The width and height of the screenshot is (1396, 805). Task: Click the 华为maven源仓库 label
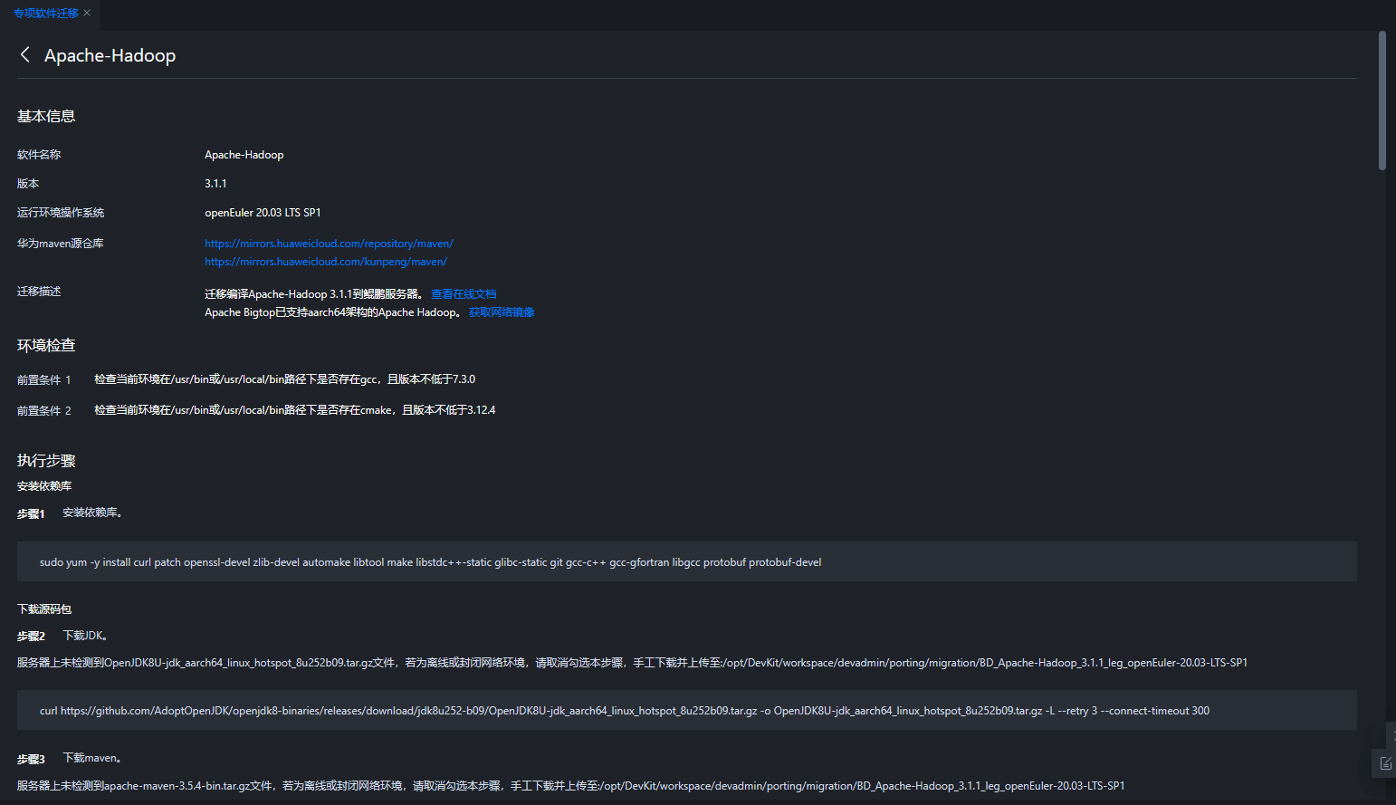[61, 244]
